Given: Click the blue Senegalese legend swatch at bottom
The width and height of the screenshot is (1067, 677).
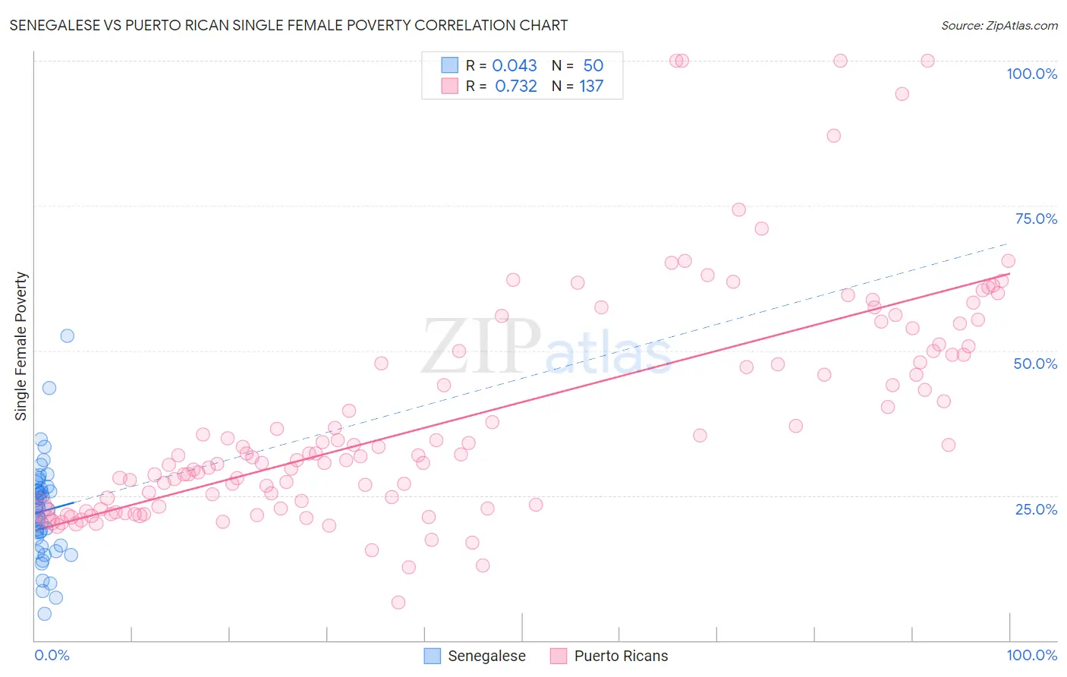Looking at the screenshot, I should [433, 656].
